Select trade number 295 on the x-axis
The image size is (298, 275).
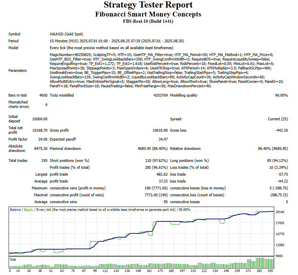[x=270, y=271]
